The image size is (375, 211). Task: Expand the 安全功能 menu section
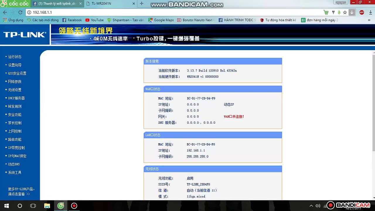pyautogui.click(x=15, y=115)
